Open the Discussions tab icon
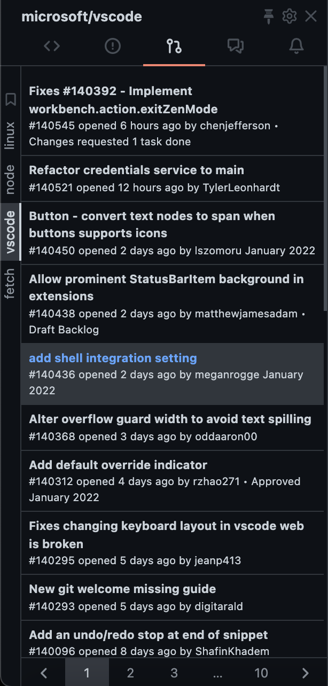Image resolution: width=328 pixels, height=686 pixels. 236,46
